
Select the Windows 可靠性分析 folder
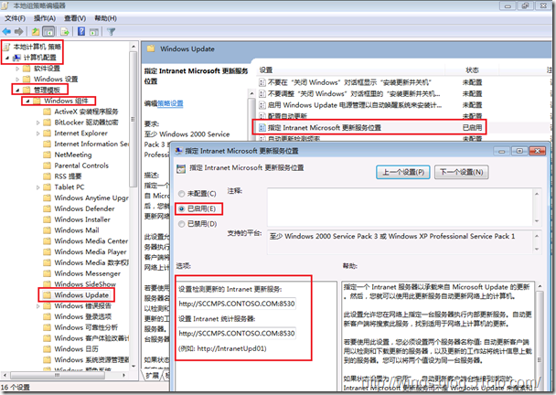(80, 327)
